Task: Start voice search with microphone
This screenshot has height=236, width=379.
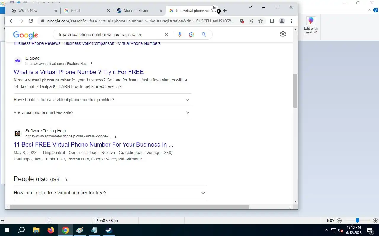Action: point(179,35)
